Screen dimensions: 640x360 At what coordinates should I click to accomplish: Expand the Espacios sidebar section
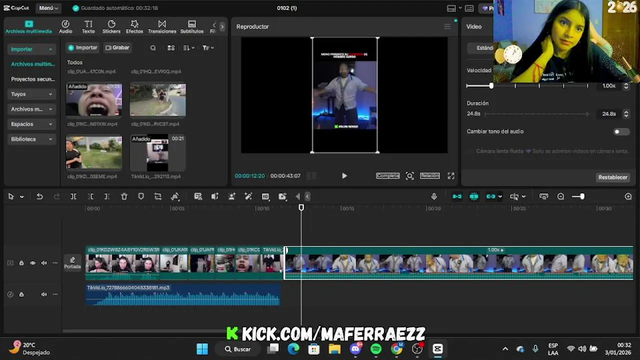(31, 124)
